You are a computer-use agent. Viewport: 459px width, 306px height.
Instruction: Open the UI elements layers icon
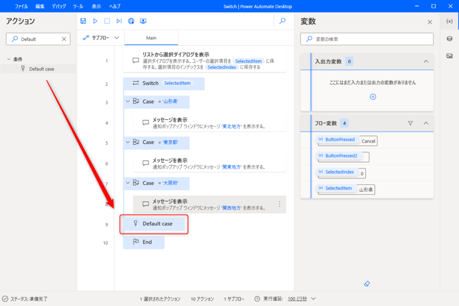(449, 39)
